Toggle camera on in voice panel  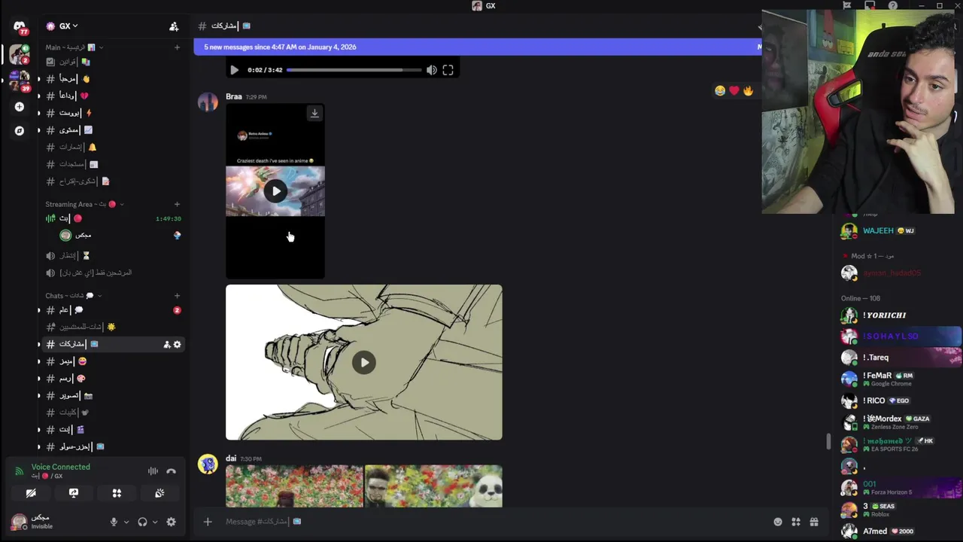31,493
